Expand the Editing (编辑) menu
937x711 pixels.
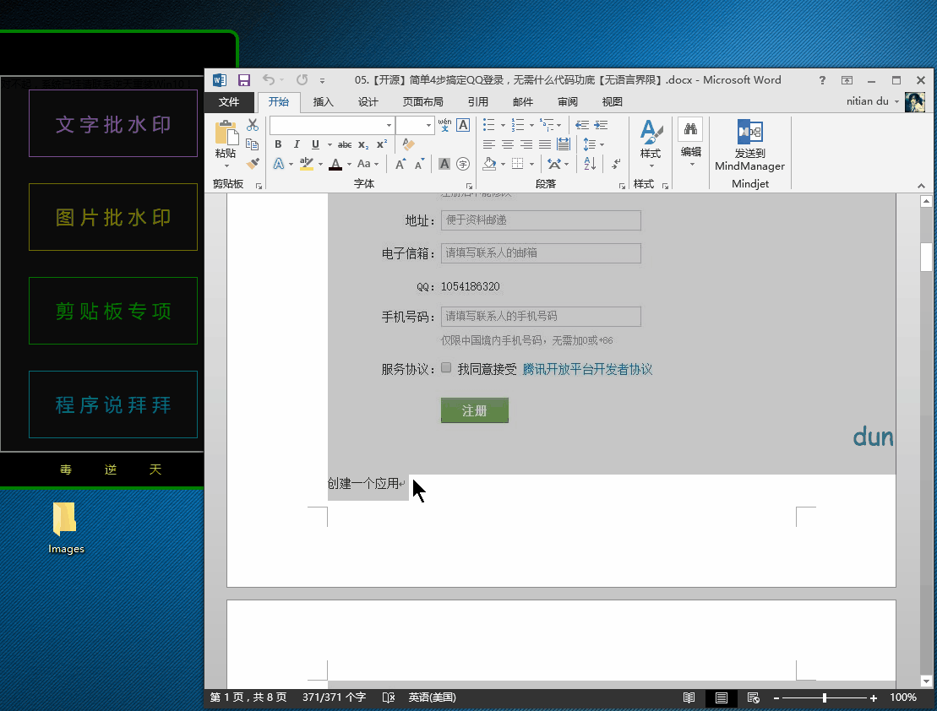[691, 144]
